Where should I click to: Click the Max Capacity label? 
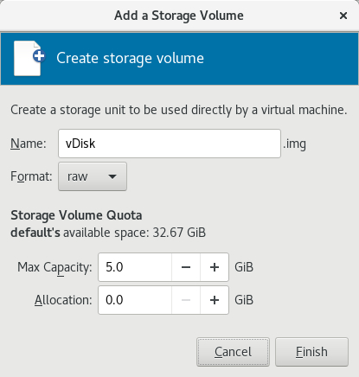tap(54, 267)
